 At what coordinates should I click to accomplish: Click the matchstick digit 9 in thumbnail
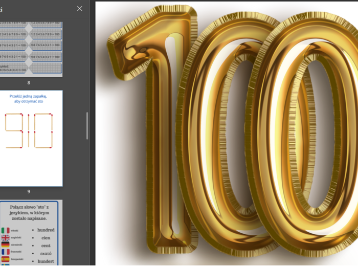point(14,131)
